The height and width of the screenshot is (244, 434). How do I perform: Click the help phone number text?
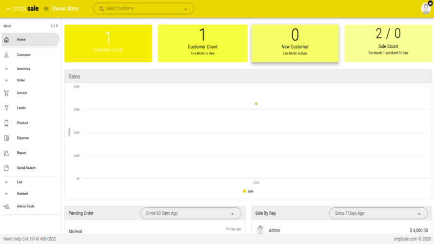43,239
